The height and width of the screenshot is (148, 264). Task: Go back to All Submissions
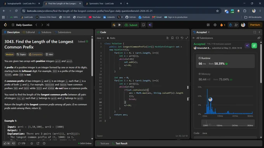203,38
